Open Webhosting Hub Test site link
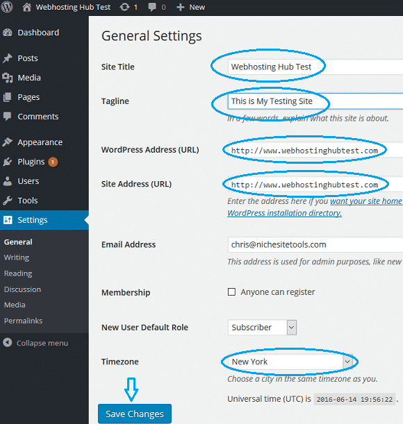Screen dimensions: 403x424 [73, 7]
